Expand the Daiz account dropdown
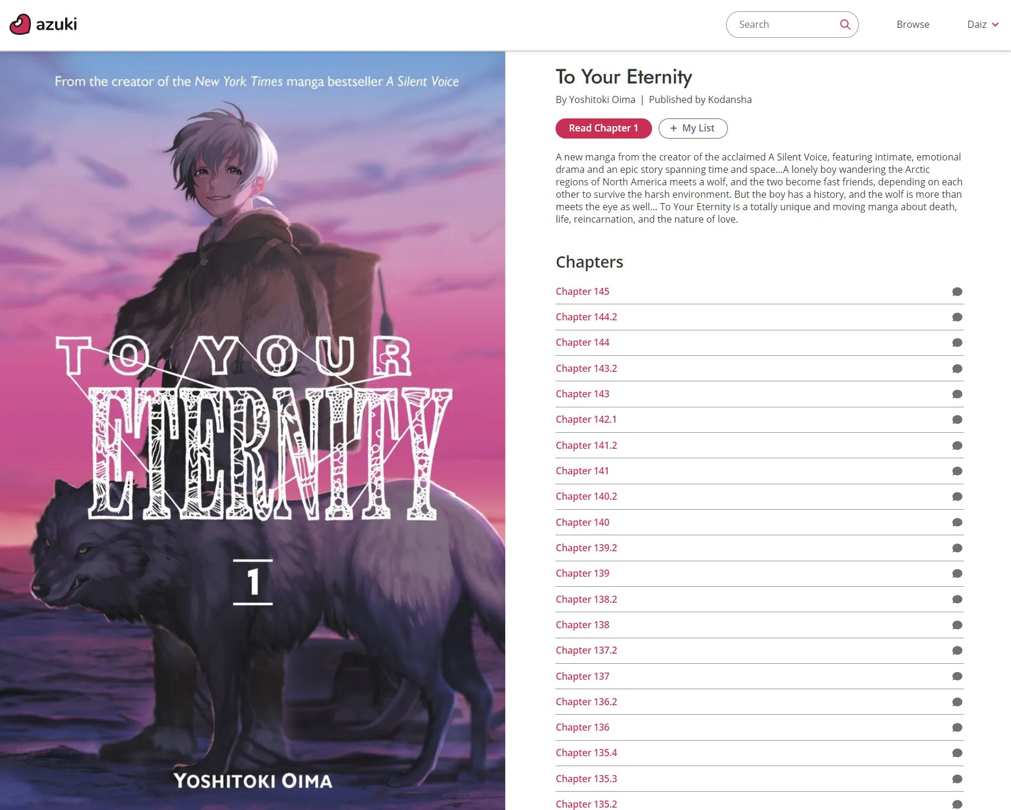1011x810 pixels. click(983, 24)
